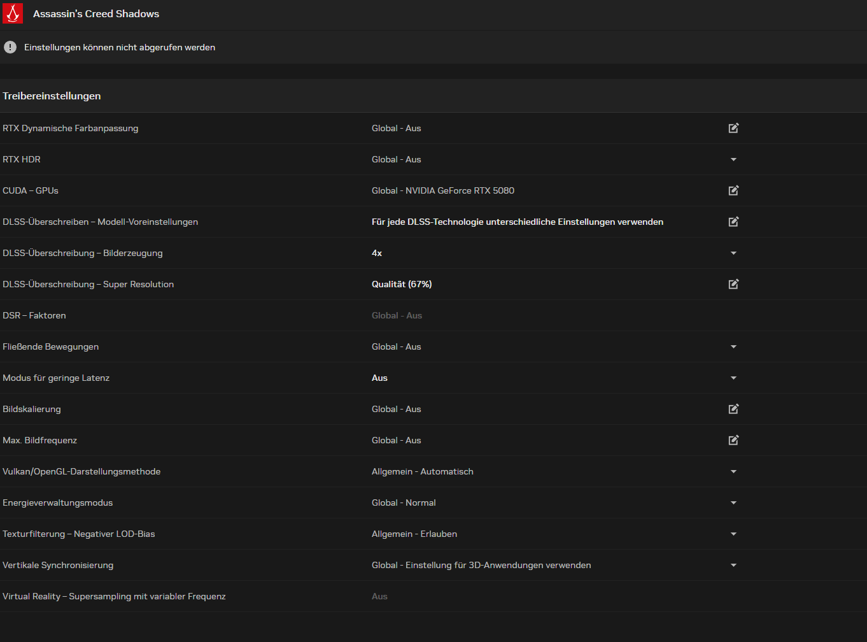Image resolution: width=867 pixels, height=642 pixels.
Task: Expand Negativer LOD-Bias dropdown
Action: (733, 534)
